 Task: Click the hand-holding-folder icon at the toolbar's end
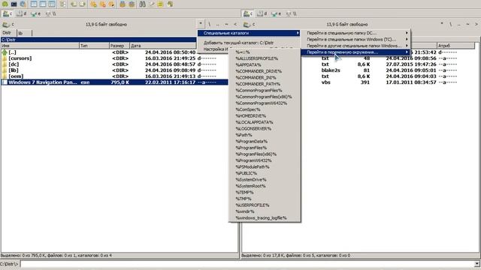click(x=170, y=4)
